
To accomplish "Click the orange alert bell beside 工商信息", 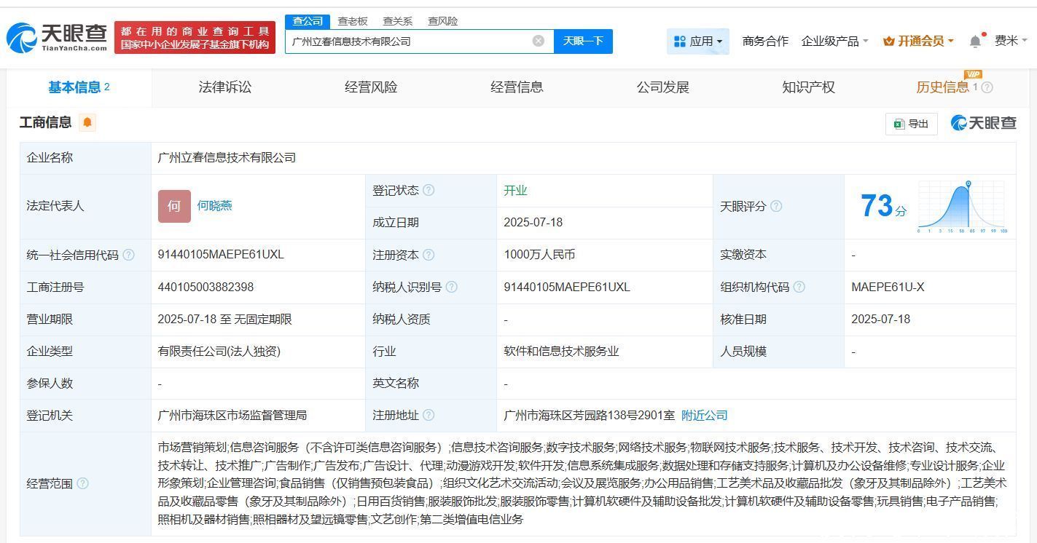I will click(x=87, y=122).
